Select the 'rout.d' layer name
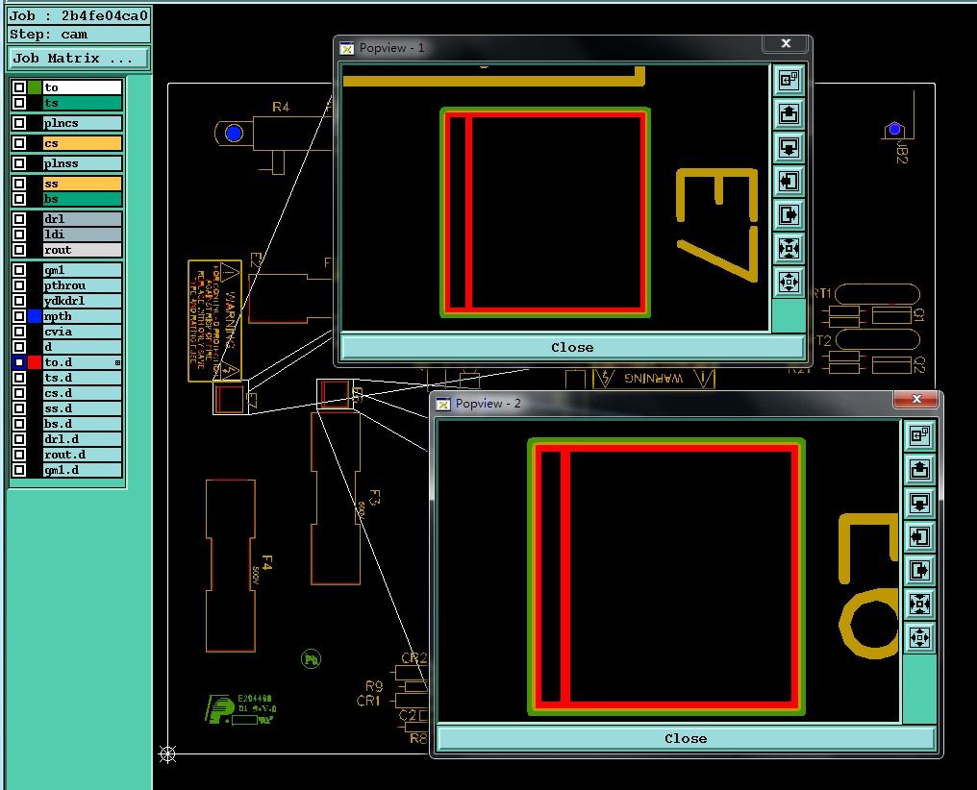Screen dimensions: 977x790 click(83, 455)
